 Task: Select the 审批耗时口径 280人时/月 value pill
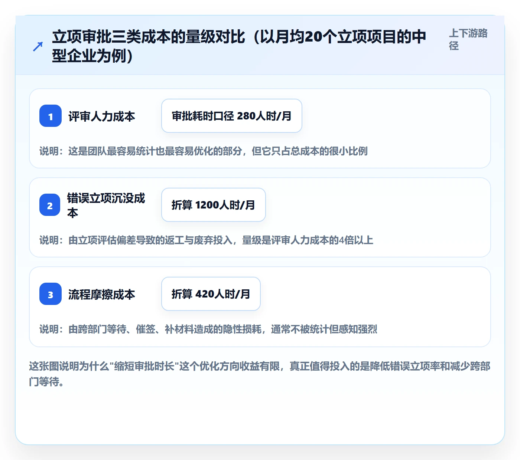[x=232, y=116]
